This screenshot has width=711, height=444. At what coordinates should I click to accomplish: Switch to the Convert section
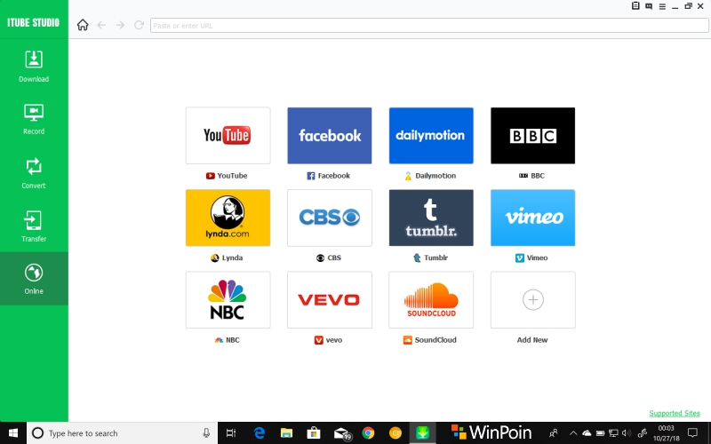point(34,172)
